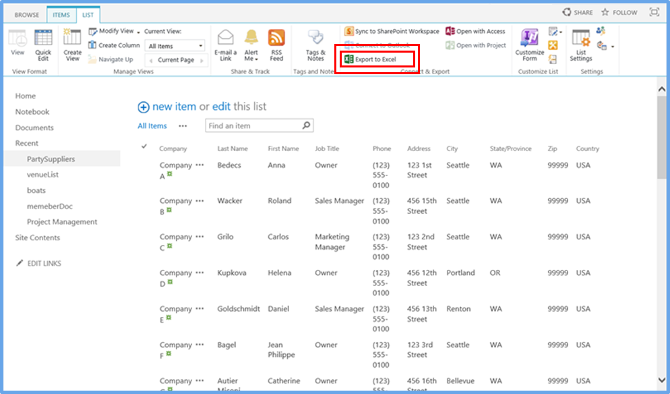The image size is (670, 394).
Task: Open the Current View dropdown showing All Items
Action: pyautogui.click(x=173, y=45)
